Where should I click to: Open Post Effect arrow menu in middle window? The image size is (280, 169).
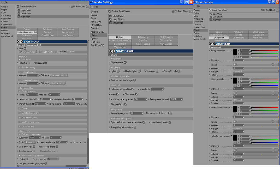(x=191, y=11)
